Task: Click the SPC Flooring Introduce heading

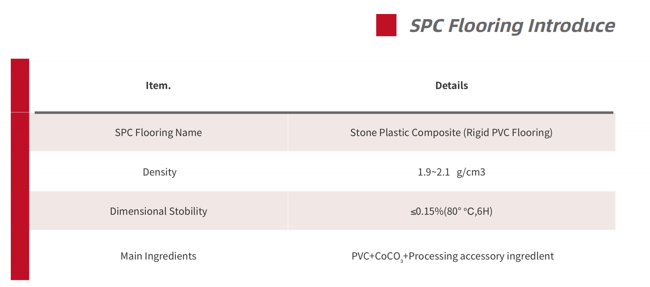Action: click(x=512, y=26)
